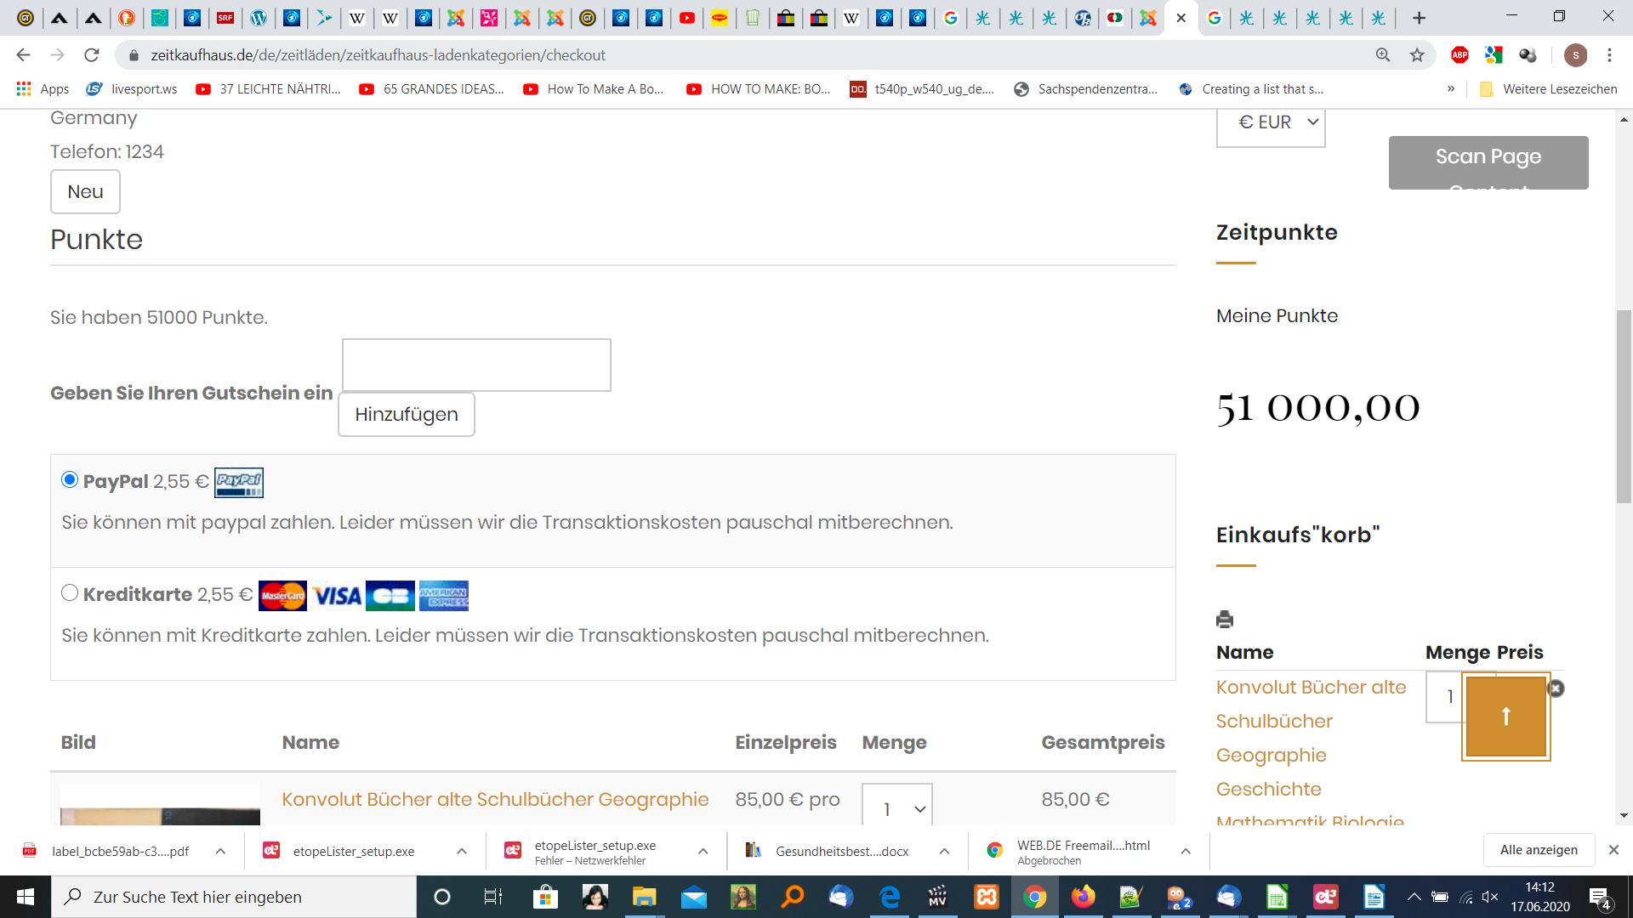The width and height of the screenshot is (1633, 918).
Task: Open the livesport.ws bookmark
Action: click(x=132, y=89)
